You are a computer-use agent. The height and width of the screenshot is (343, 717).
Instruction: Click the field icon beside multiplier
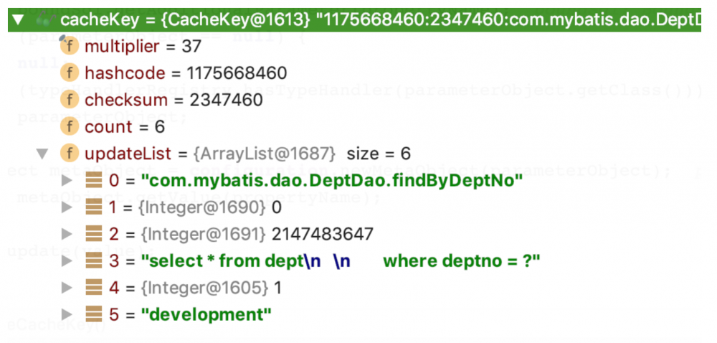click(x=70, y=47)
